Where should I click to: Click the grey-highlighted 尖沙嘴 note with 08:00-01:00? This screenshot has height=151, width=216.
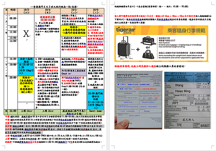pyautogui.click(x=54, y=126)
